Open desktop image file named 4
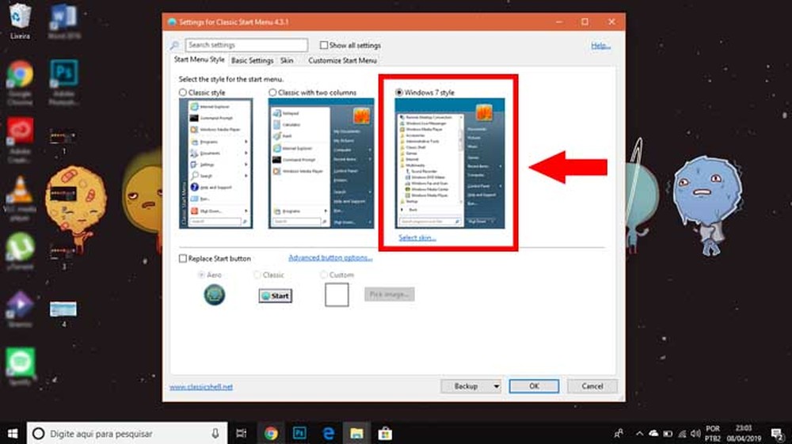This screenshot has width=792, height=444. pyautogui.click(x=63, y=313)
